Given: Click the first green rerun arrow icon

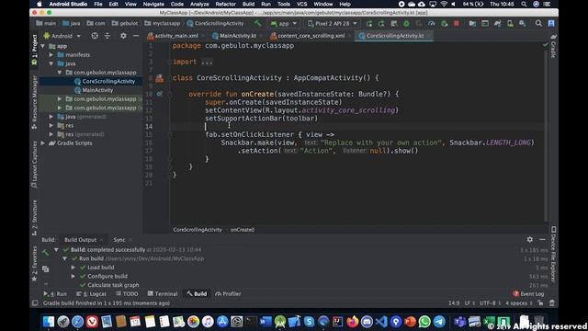Looking at the screenshot, I should 369,24.
